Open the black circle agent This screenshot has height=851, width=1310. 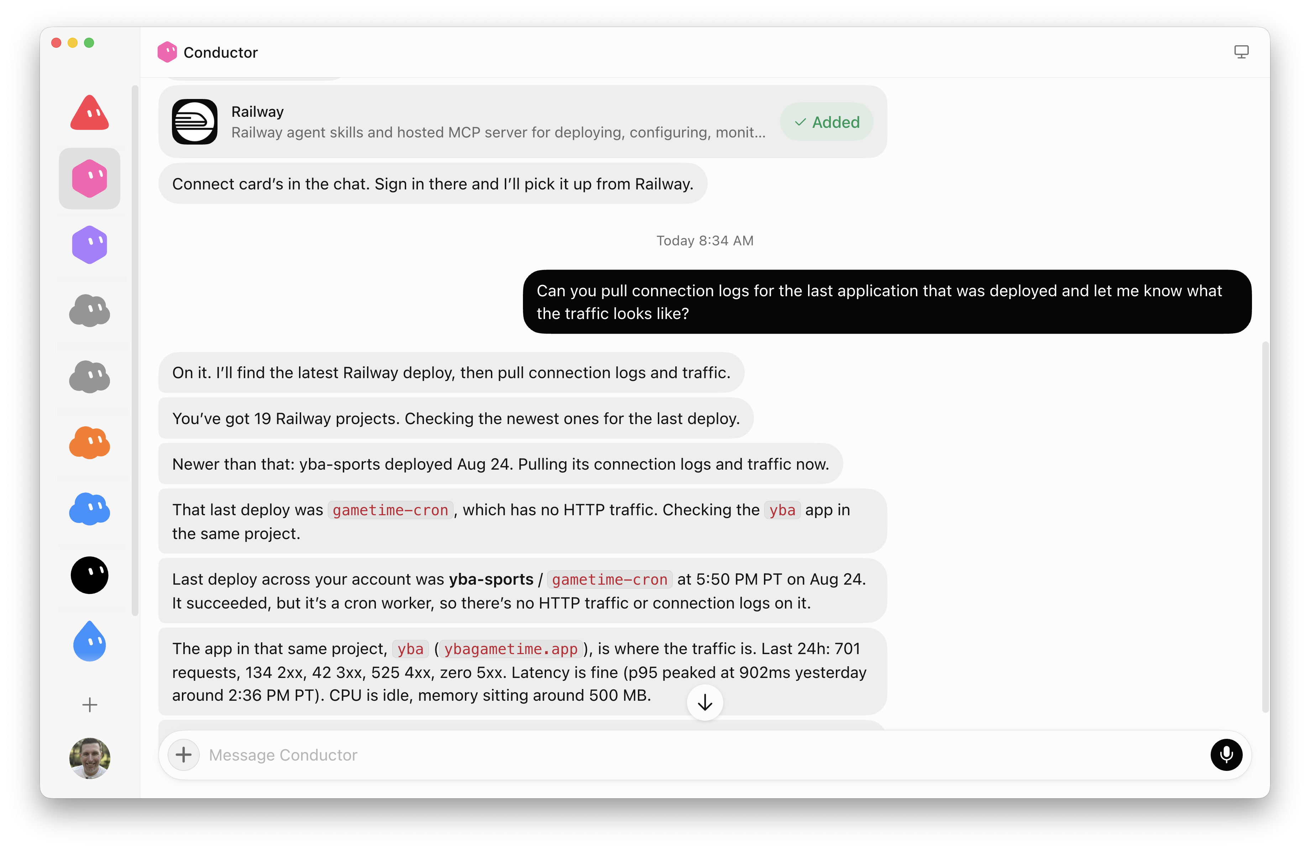click(89, 575)
